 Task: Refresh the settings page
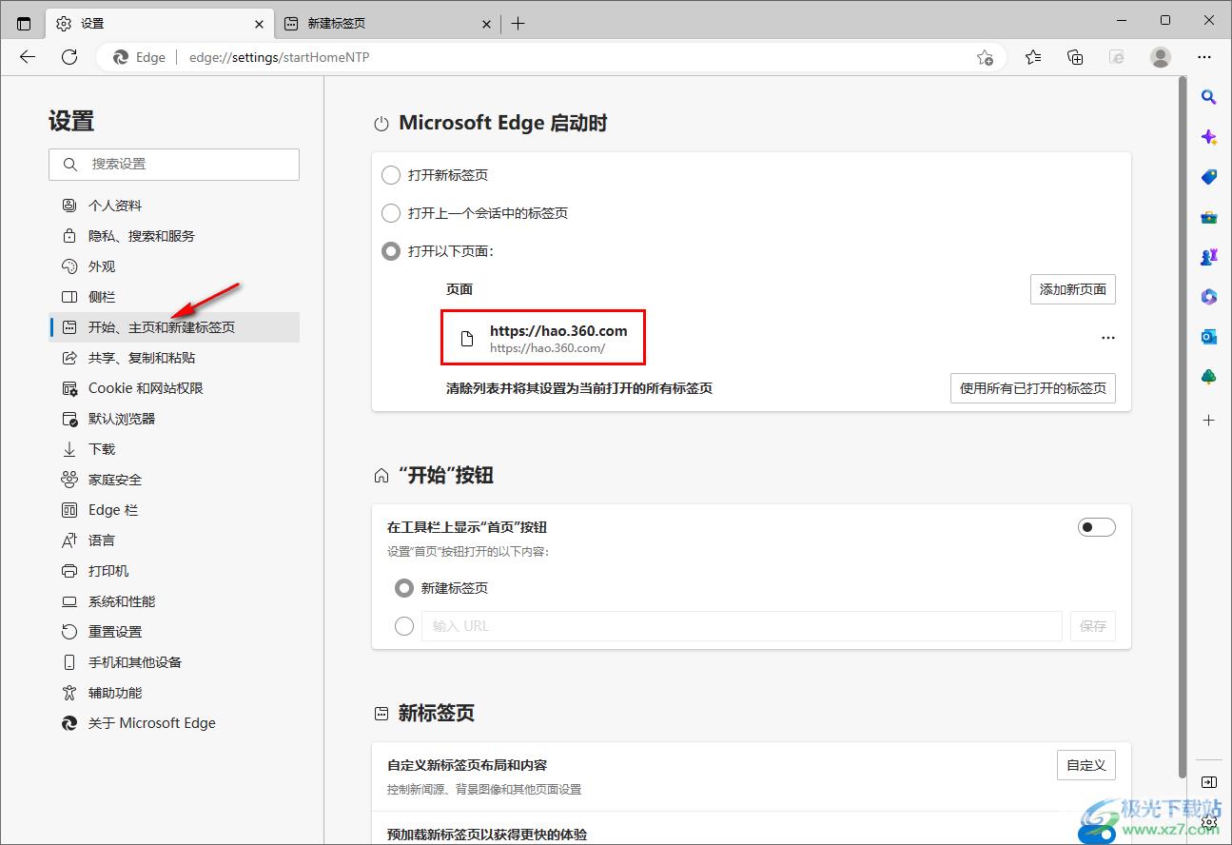click(x=69, y=57)
